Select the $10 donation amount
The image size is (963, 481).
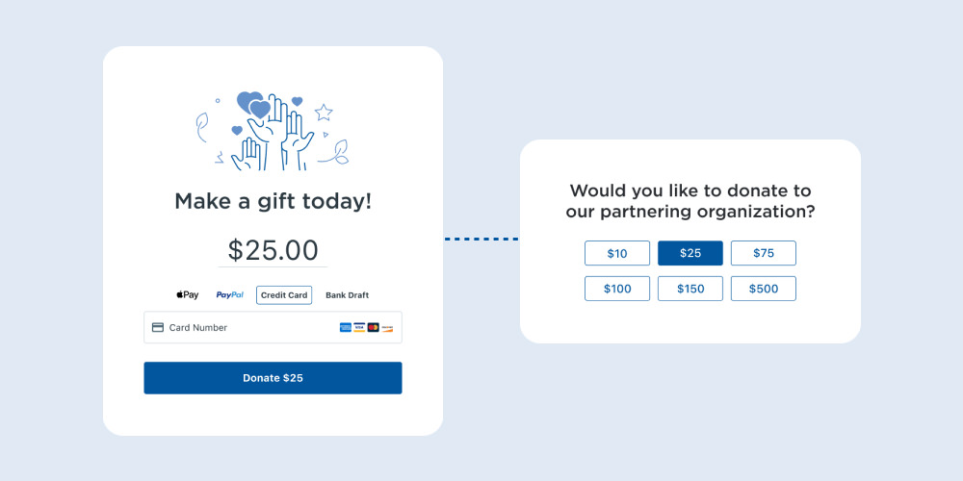click(x=617, y=253)
